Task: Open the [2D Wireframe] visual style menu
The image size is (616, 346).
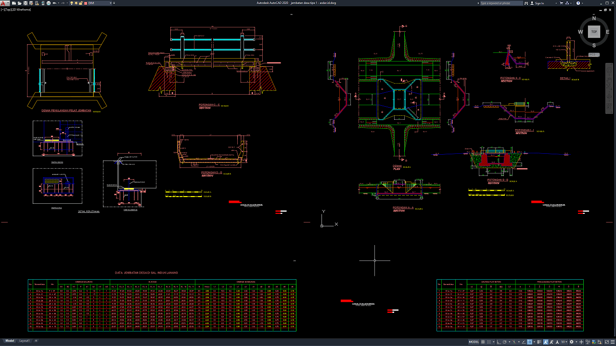Action: click(x=22, y=10)
